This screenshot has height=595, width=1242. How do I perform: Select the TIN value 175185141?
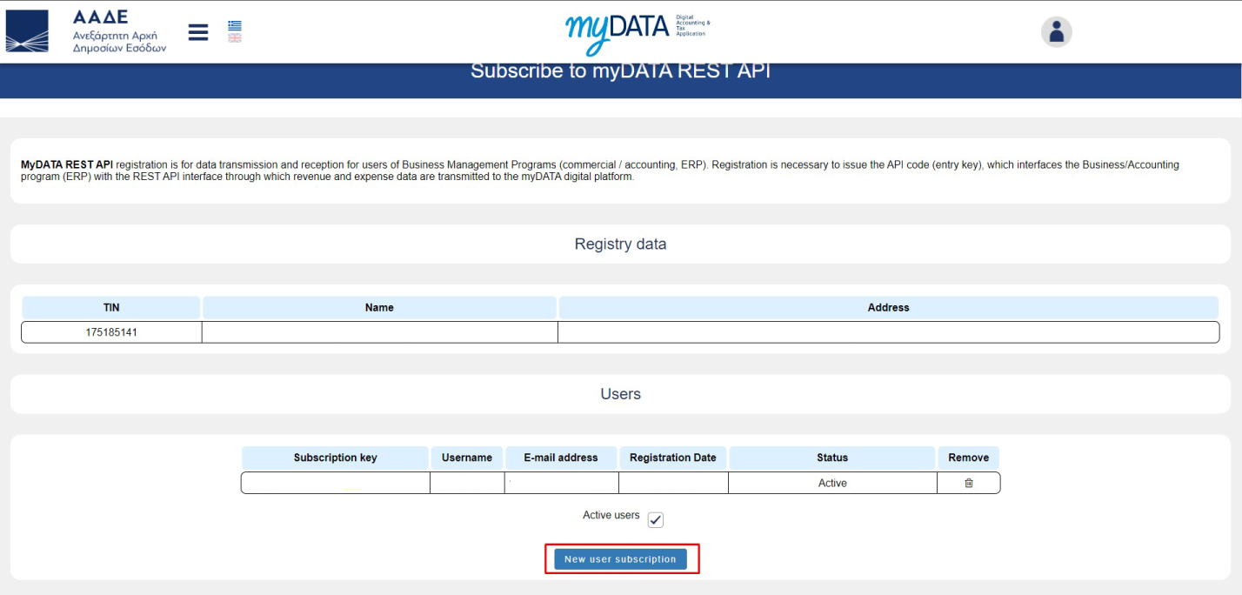pos(111,332)
